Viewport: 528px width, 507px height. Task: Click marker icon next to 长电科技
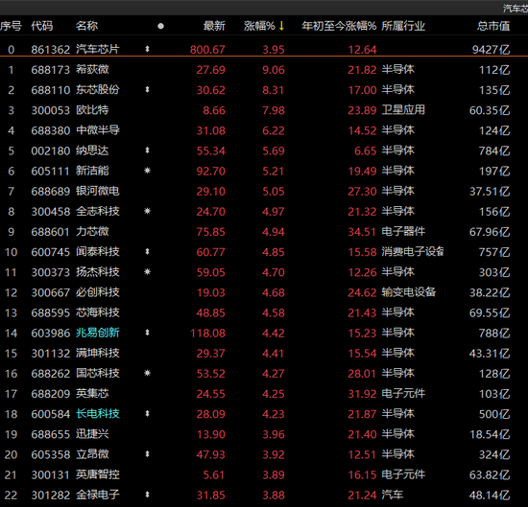pyautogui.click(x=147, y=413)
